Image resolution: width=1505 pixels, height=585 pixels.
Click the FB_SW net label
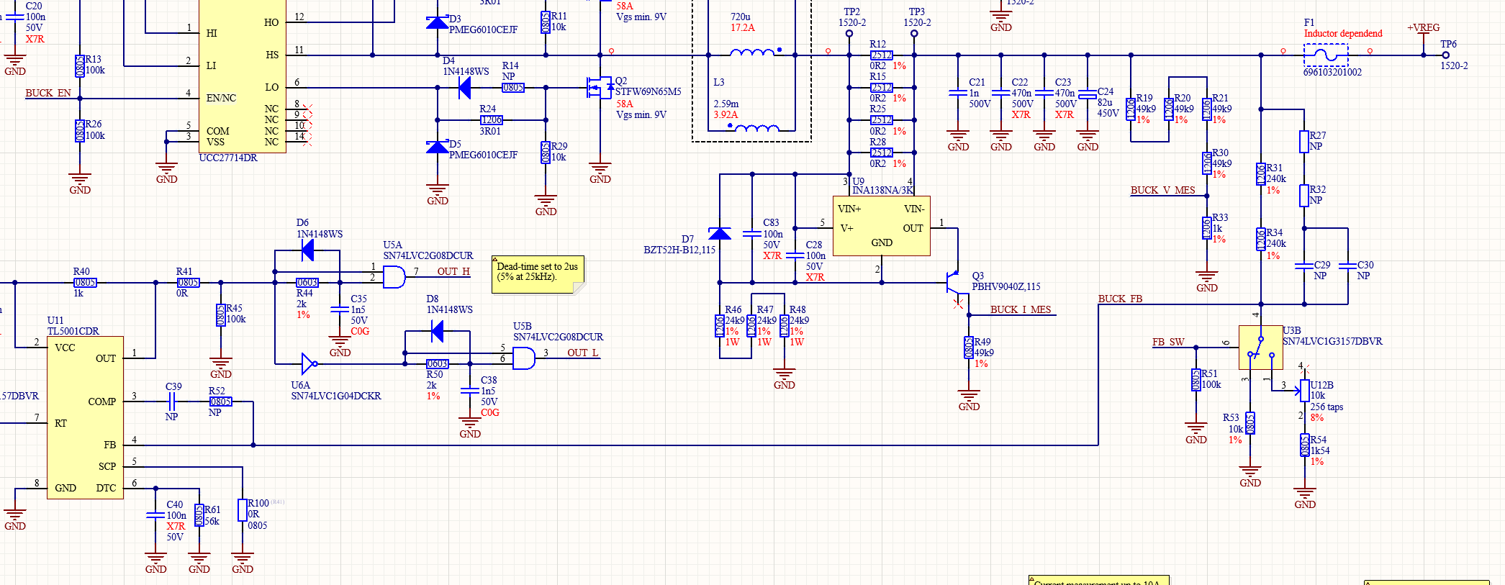[x=1168, y=343]
